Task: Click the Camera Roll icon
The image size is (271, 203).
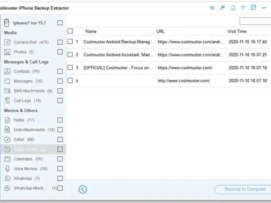Action: click(x=7, y=42)
